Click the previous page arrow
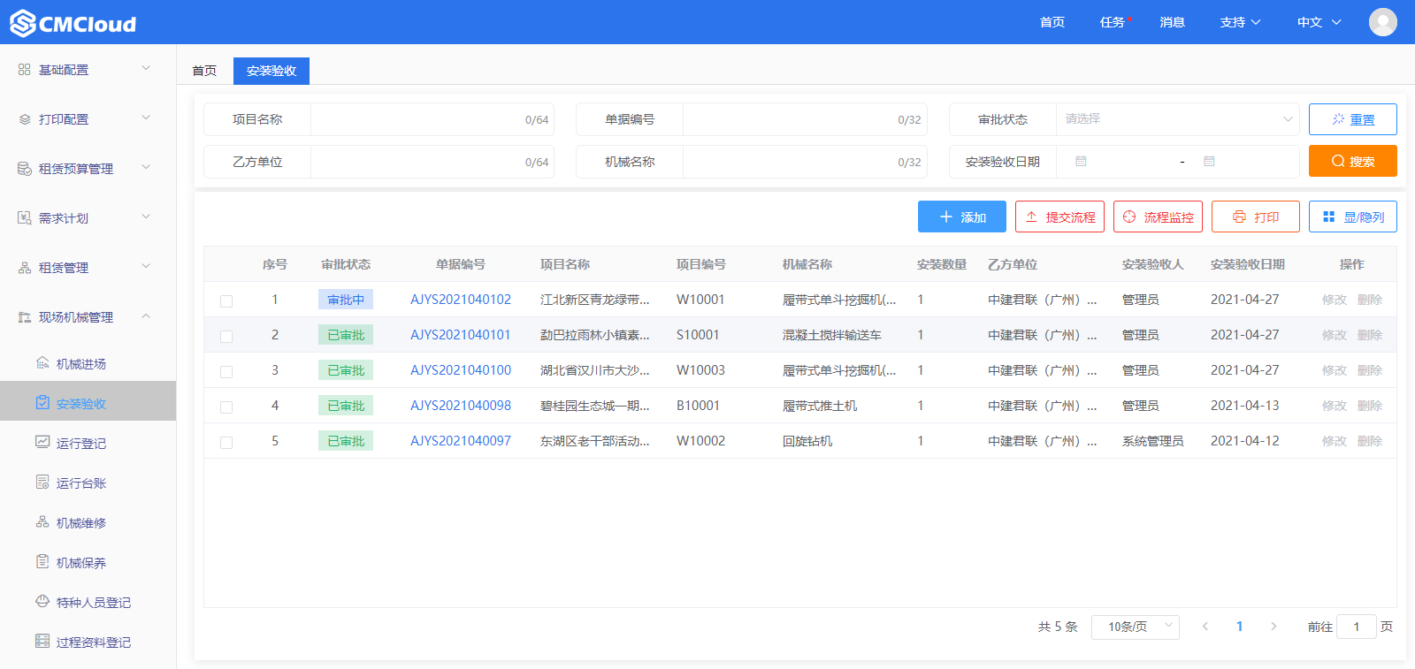Image resolution: width=1415 pixels, height=669 pixels. coord(1205,627)
